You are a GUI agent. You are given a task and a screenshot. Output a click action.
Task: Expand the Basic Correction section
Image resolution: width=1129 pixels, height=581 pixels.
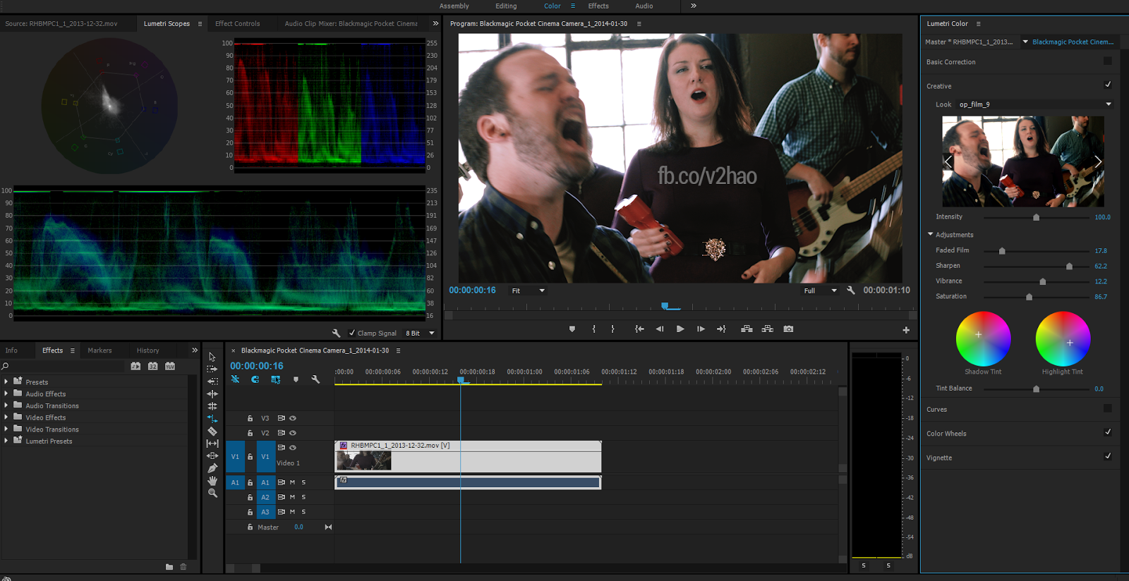pos(950,62)
